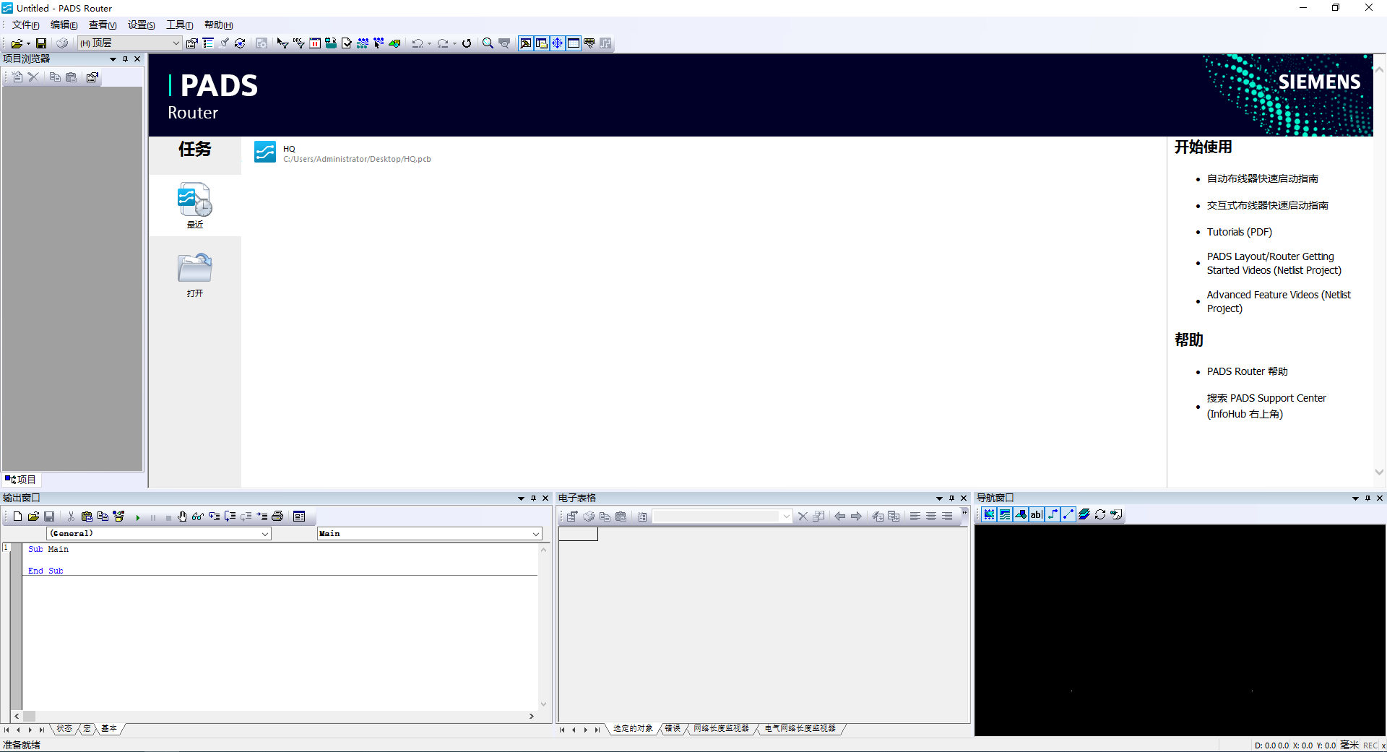Open the Tools menu
1387x752 pixels.
click(178, 25)
